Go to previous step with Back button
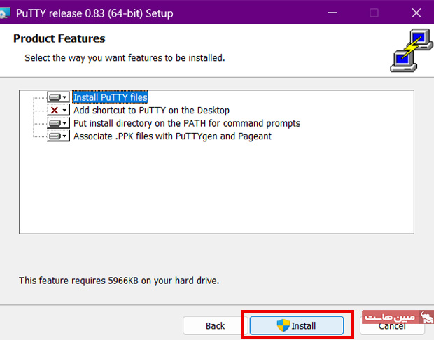434x340 pixels. click(x=215, y=325)
